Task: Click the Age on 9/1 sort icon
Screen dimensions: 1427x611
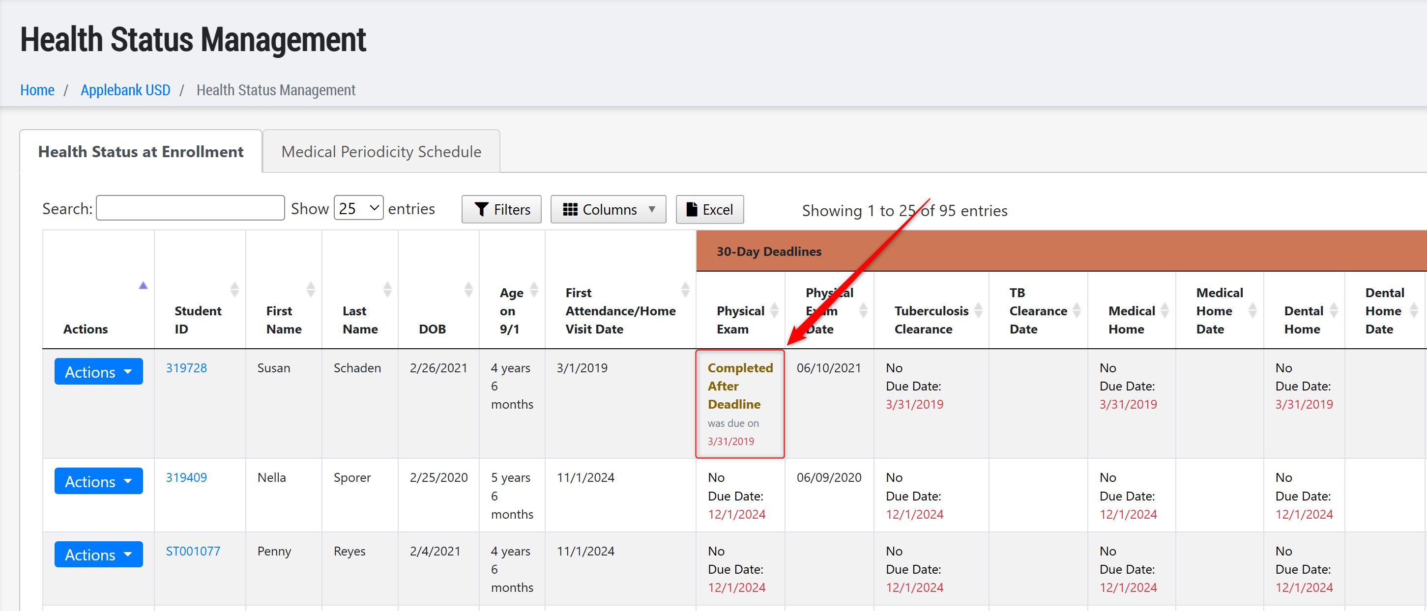Action: [x=534, y=289]
